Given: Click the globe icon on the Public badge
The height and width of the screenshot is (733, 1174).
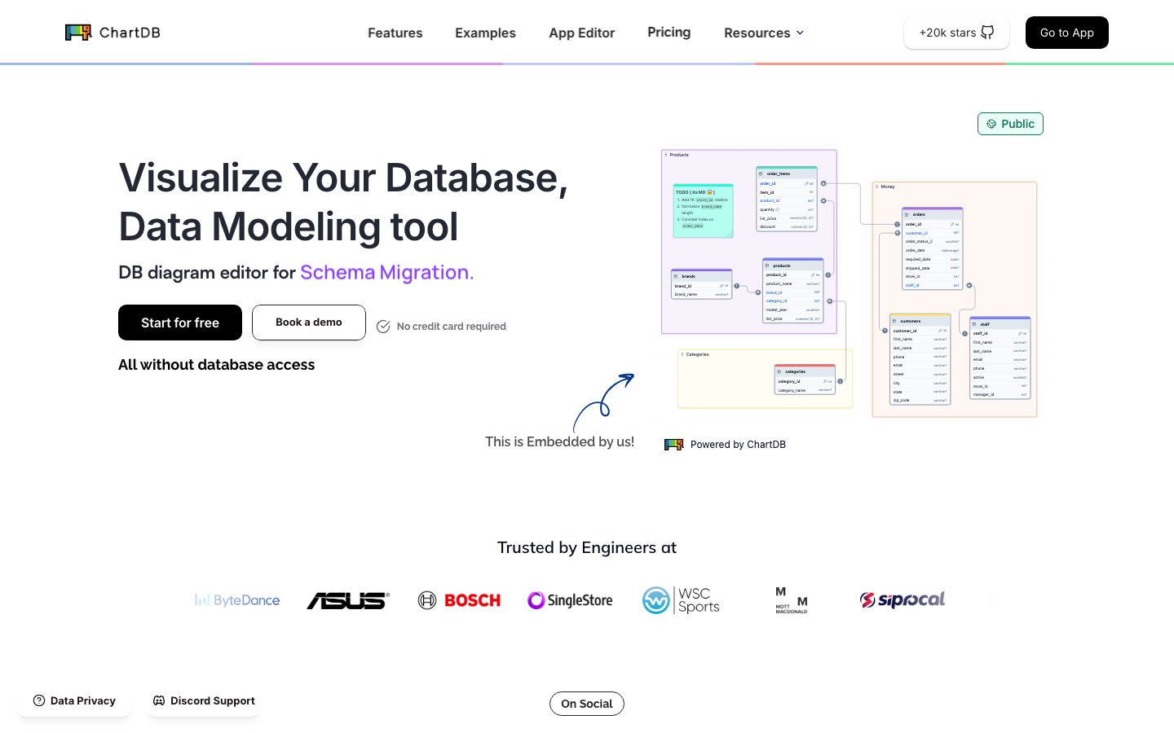Looking at the screenshot, I should click(x=990, y=124).
